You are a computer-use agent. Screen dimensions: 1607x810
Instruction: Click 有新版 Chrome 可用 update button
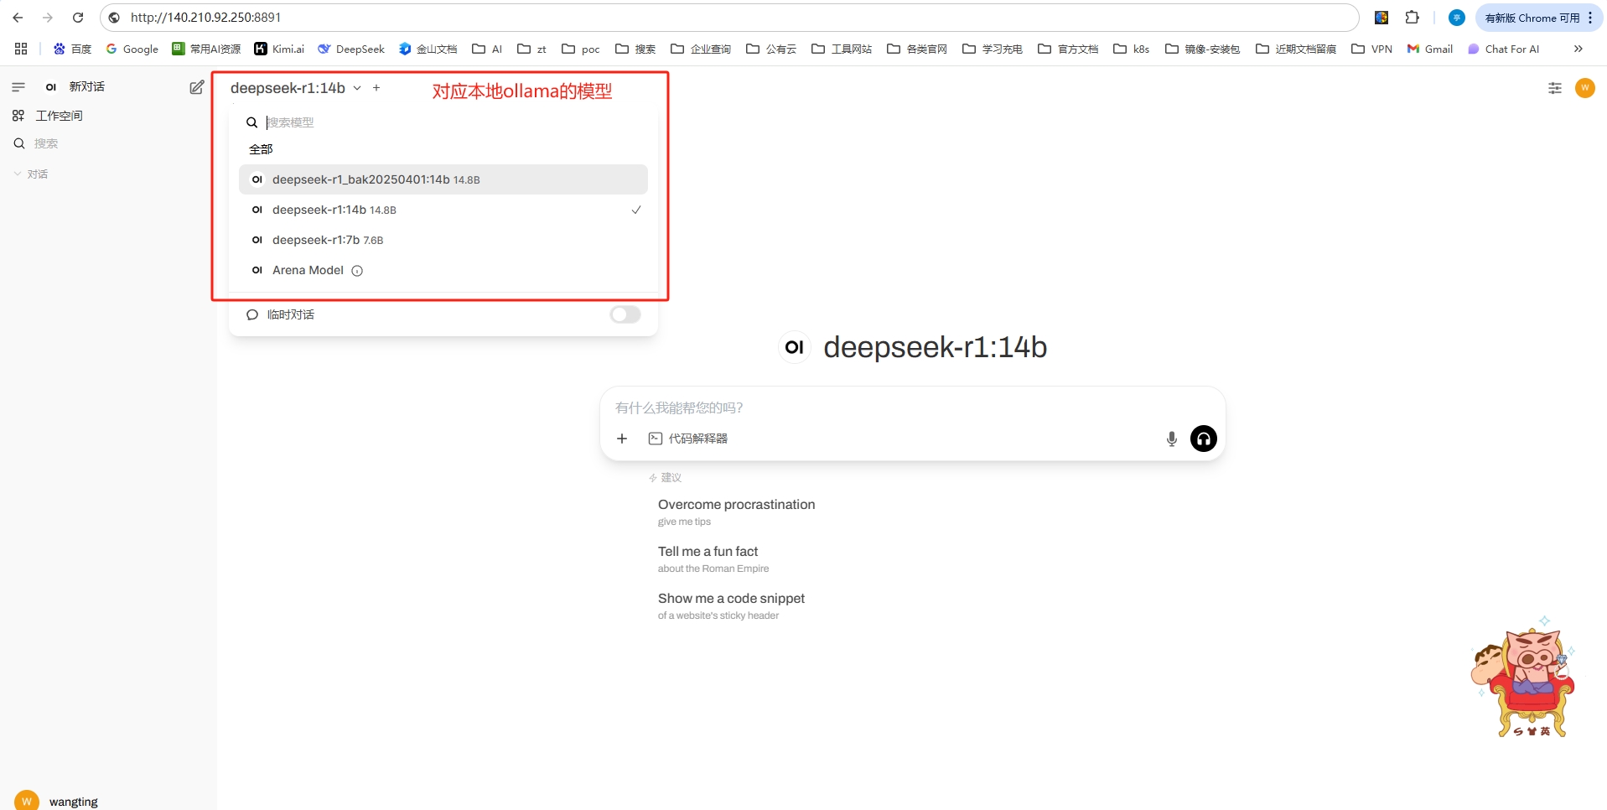1532,18
